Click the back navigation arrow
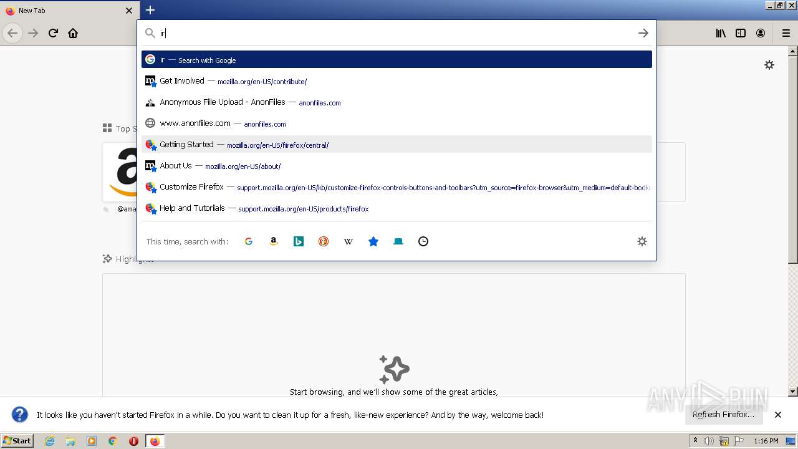This screenshot has width=798, height=449. pyautogui.click(x=12, y=33)
